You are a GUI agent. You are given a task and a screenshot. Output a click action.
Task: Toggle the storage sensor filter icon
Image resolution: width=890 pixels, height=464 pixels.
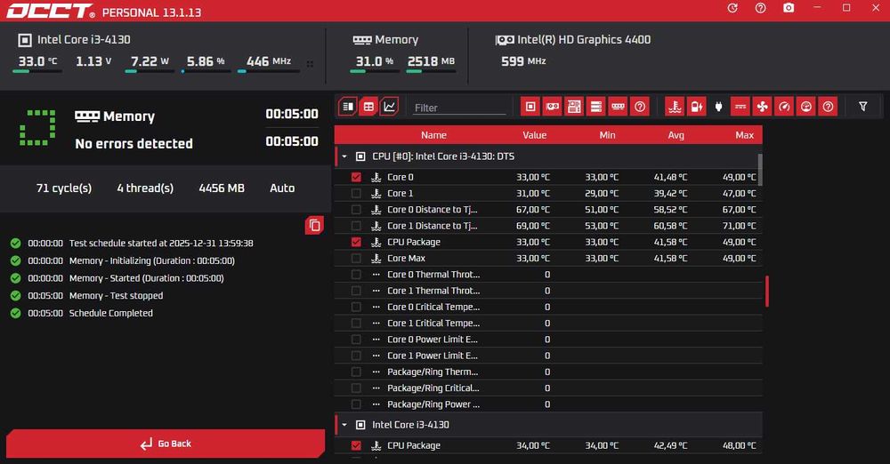pos(596,106)
